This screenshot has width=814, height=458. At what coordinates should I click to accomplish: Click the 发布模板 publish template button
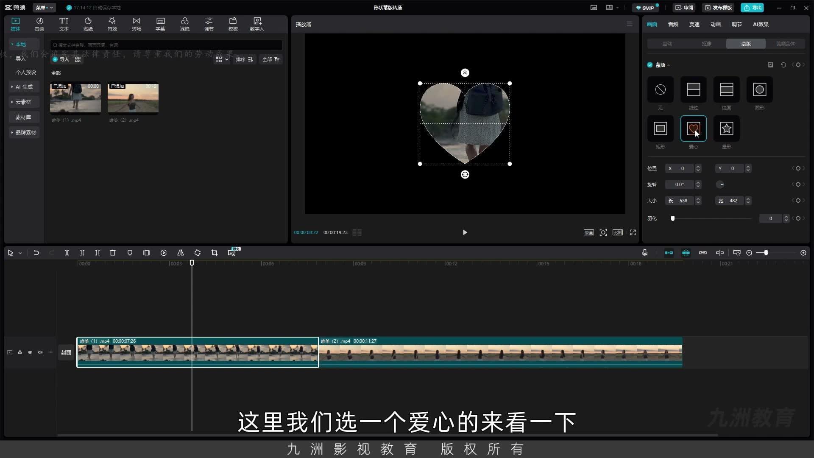coord(718,8)
